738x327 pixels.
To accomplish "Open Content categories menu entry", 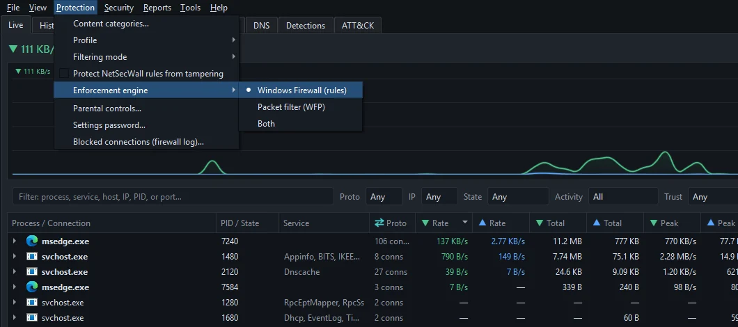I will [146, 24].
